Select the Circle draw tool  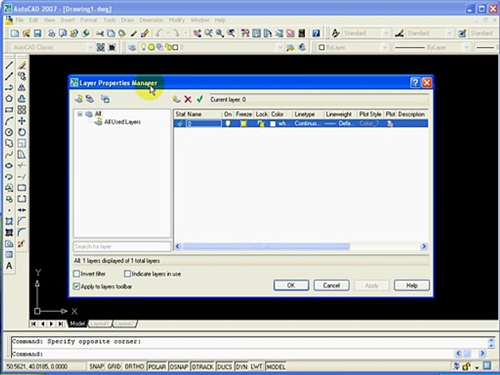click(x=9, y=132)
